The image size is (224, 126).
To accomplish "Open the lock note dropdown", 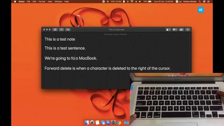I will click(168, 29).
